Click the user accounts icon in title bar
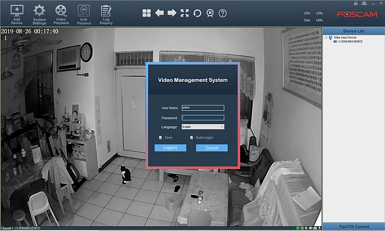The image size is (385, 231). [364, 3]
